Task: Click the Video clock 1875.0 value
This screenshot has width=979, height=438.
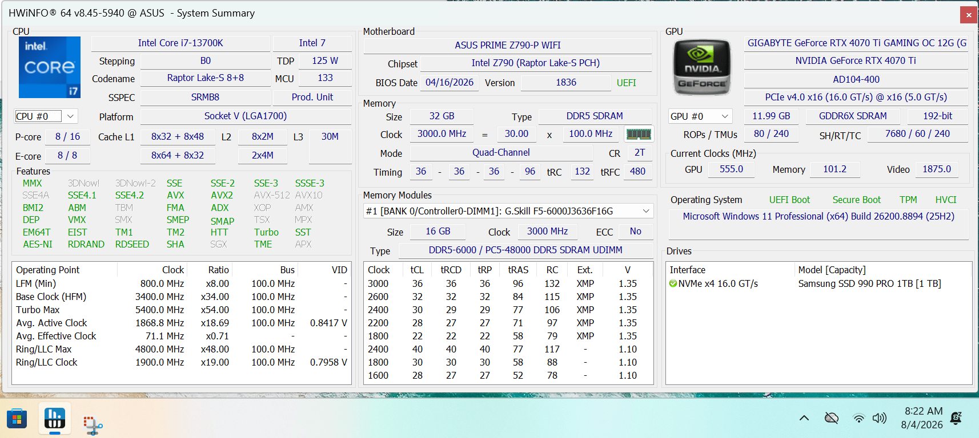Action: pos(937,169)
